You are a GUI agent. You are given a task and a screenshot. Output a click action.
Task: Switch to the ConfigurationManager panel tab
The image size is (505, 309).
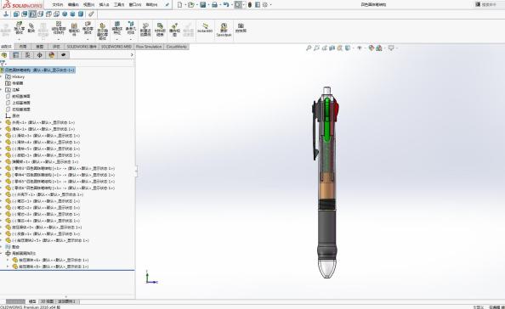click(x=28, y=55)
